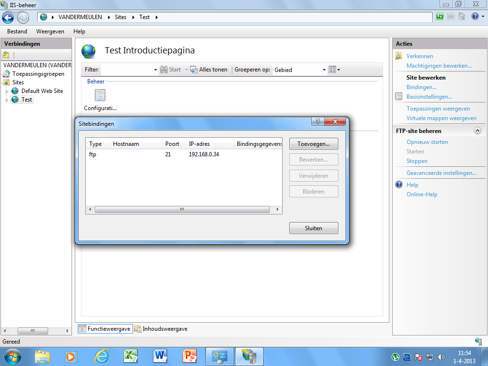Click the help question button in Sitebindingen dialog
488x366 pixels.
click(x=318, y=122)
